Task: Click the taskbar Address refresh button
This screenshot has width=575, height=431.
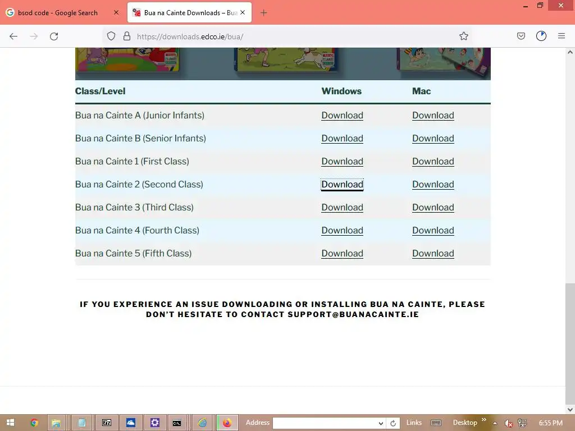Action: click(393, 423)
